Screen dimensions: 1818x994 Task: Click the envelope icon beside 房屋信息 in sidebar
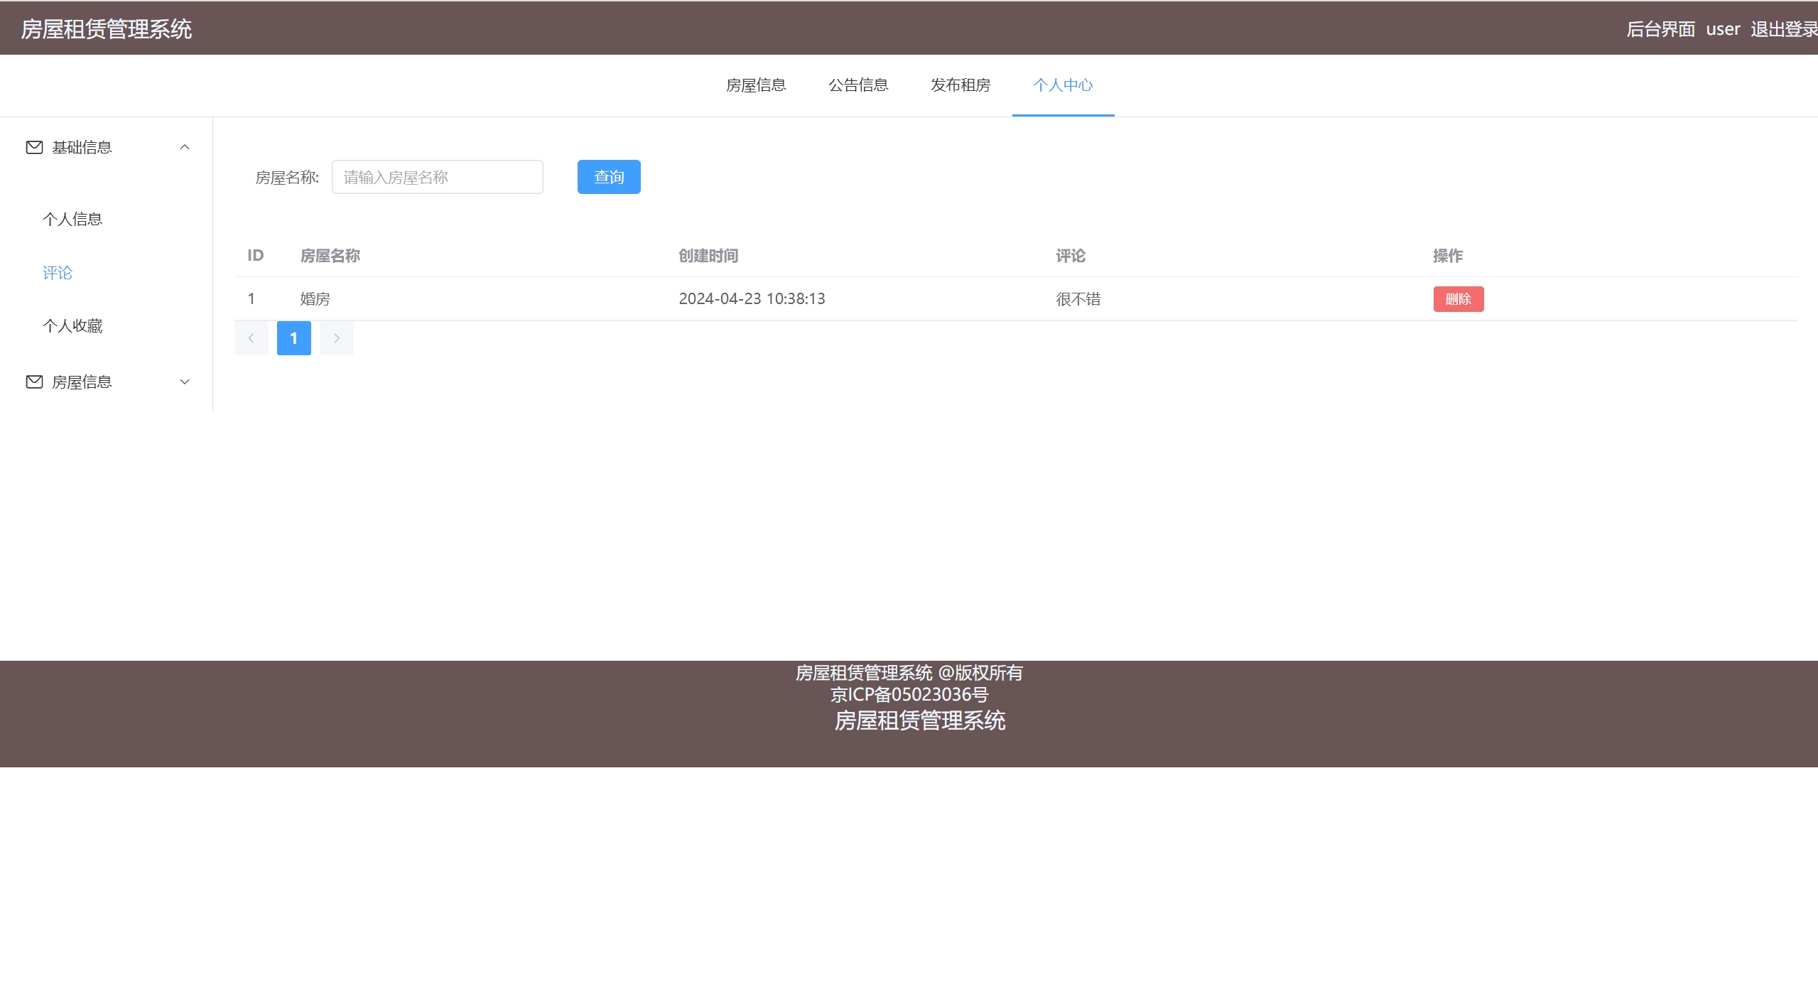click(x=34, y=382)
